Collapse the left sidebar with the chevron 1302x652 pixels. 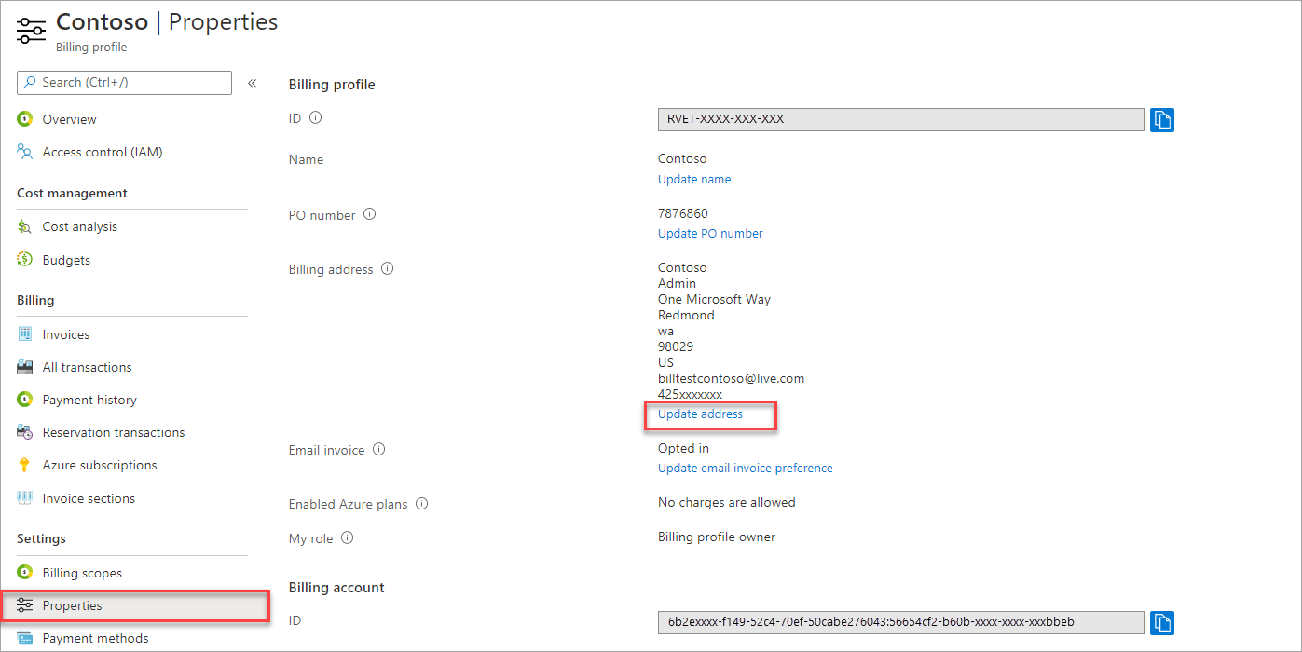(x=252, y=82)
